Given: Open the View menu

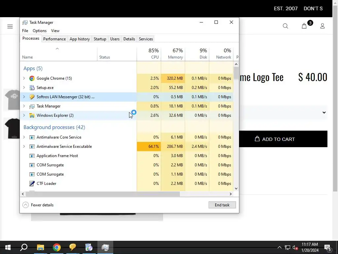Looking at the screenshot, I should [x=55, y=31].
